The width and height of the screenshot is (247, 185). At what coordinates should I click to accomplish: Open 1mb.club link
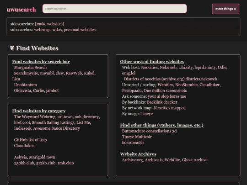(x=65, y=163)
